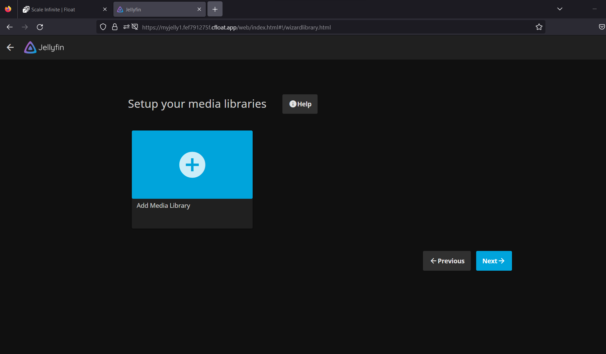Viewport: 606px width, 354px height.
Task: Close the Jellyfin tab
Action: 199,9
